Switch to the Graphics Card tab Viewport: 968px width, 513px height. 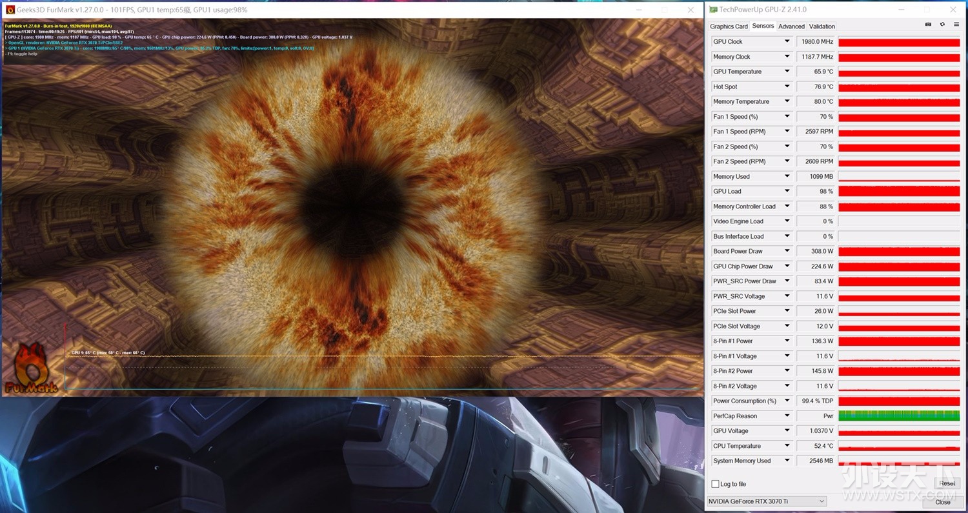coord(729,26)
